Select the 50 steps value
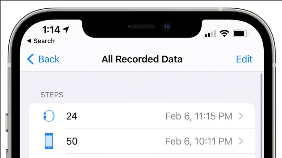The width and height of the screenshot is (282, 158). coord(72,141)
